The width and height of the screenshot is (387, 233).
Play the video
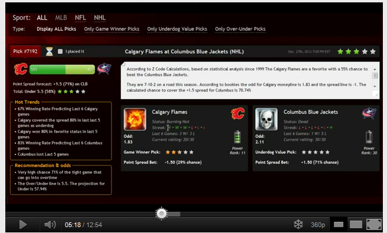click(22, 225)
